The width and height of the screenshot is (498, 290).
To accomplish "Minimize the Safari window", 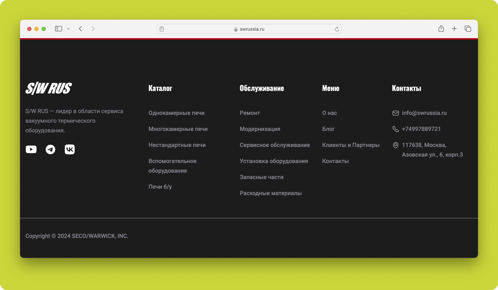I will [36, 29].
